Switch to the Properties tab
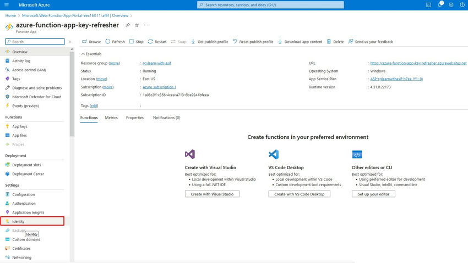The height and width of the screenshot is (263, 468). pos(134,118)
